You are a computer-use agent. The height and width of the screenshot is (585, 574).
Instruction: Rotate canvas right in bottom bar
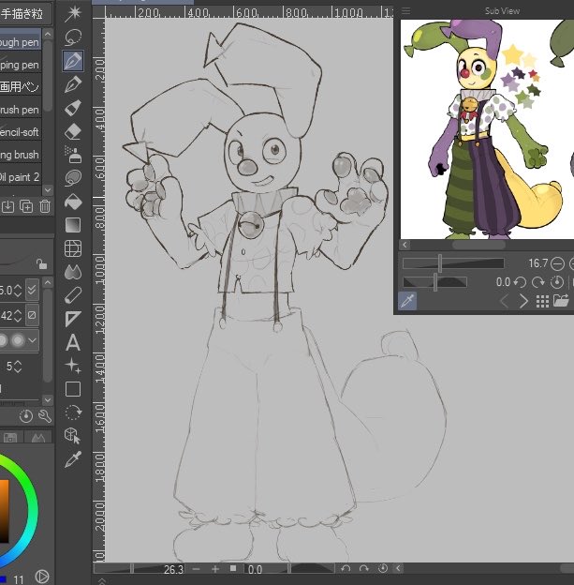[x=364, y=568]
